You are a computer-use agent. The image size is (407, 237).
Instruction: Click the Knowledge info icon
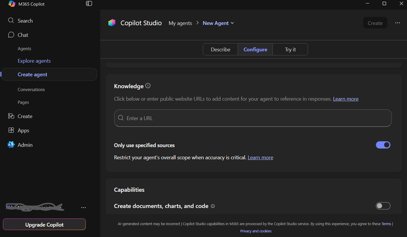coord(148,86)
